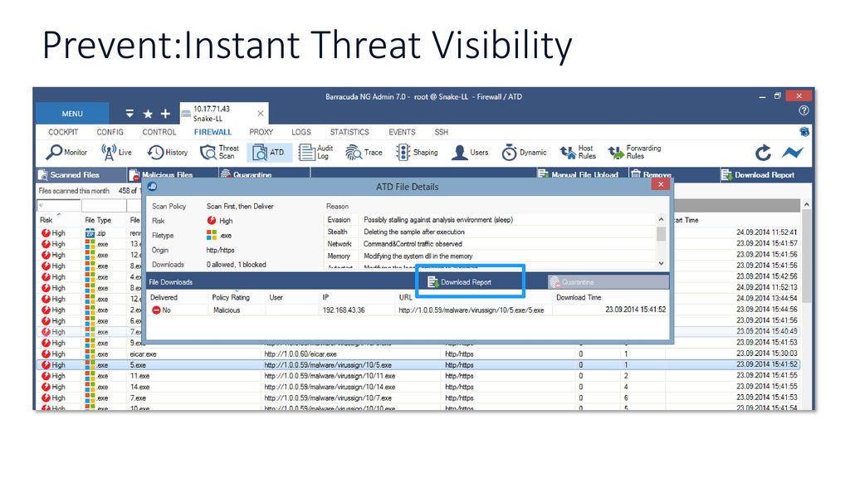Click the refresh arrow icon
This screenshot has width=850, height=478.
point(764,153)
